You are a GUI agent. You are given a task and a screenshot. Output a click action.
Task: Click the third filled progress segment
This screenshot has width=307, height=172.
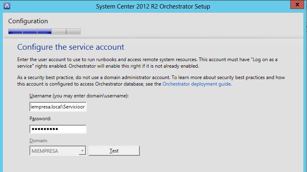pyautogui.click(x=44, y=31)
